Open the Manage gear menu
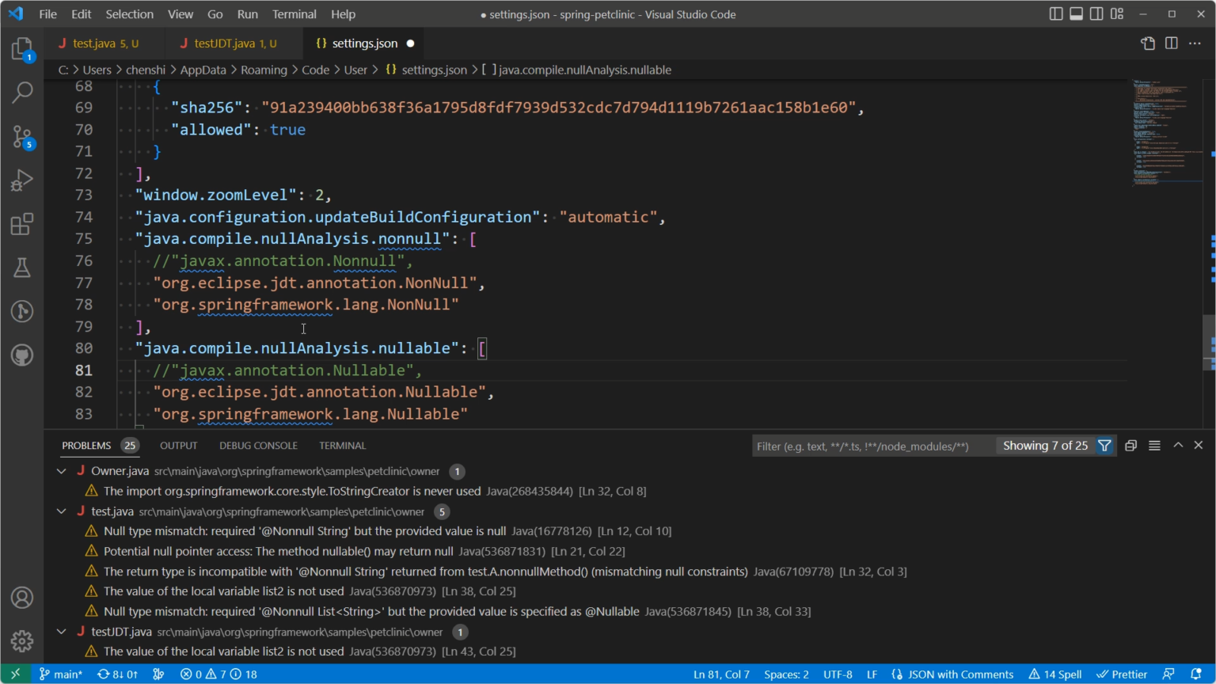This screenshot has height=684, width=1216. 21,641
